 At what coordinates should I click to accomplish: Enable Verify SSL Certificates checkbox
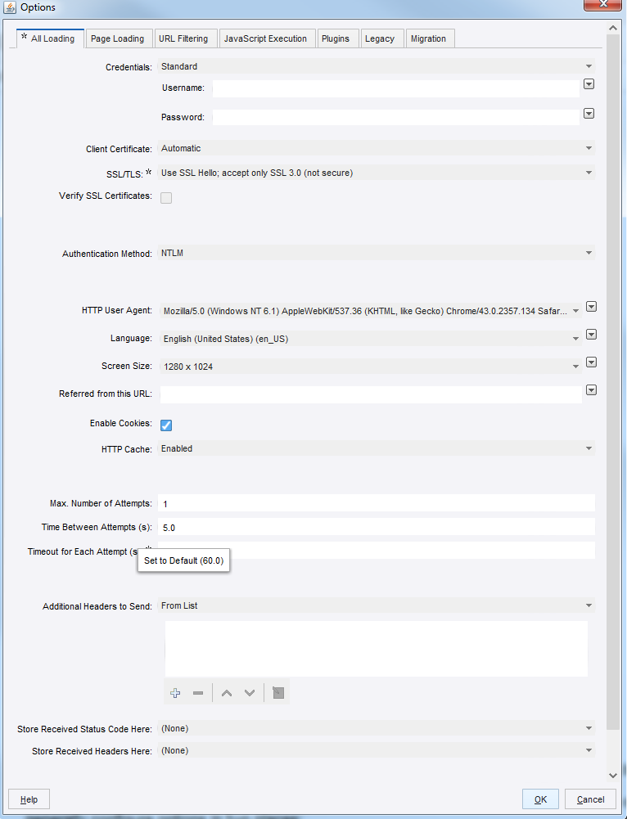point(166,197)
